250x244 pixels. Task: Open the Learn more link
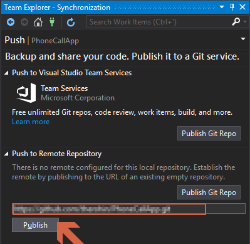click(31, 122)
